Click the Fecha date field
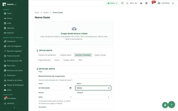 (55, 88)
